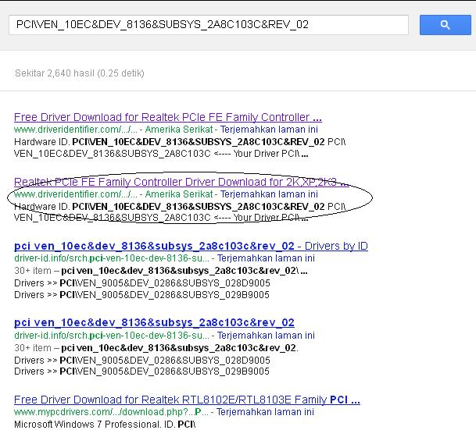Open the second 'pci ven_10ec&dev_8136&subsys_2a8c103c&rev_02' result title

pyautogui.click(x=154, y=322)
